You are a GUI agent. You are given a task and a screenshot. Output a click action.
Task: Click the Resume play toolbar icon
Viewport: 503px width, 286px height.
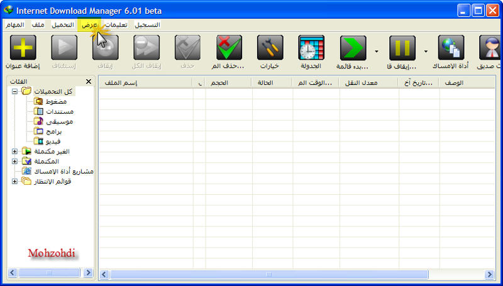tap(64, 47)
